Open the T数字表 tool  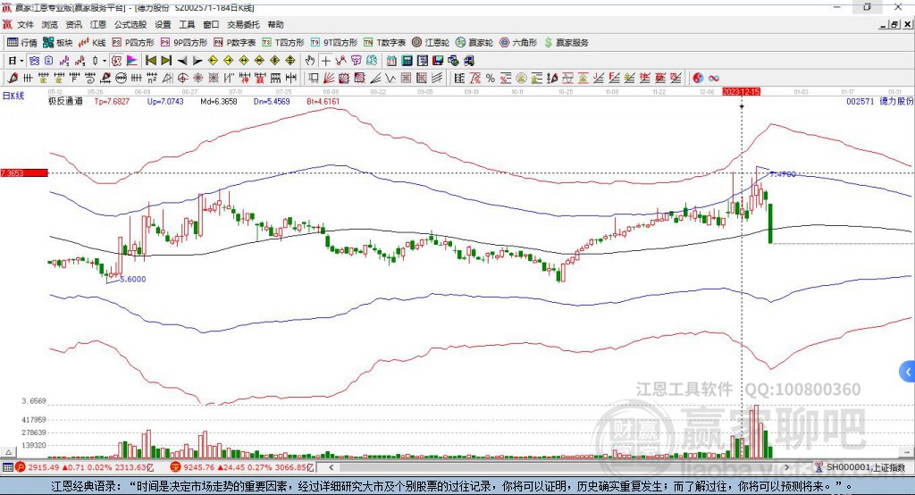tap(384, 43)
